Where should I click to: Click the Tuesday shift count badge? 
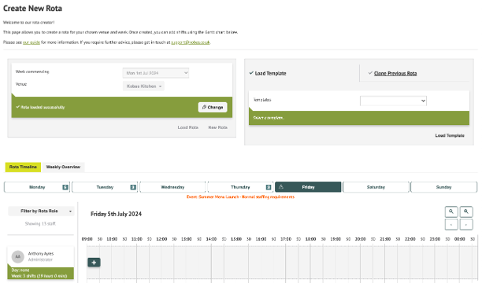click(133, 187)
